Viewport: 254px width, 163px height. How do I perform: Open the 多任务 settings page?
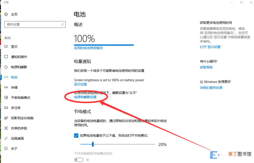[16, 108]
